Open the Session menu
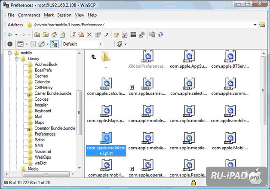Screen dimensions: 270x189 pyautogui.click(x=64, y=15)
